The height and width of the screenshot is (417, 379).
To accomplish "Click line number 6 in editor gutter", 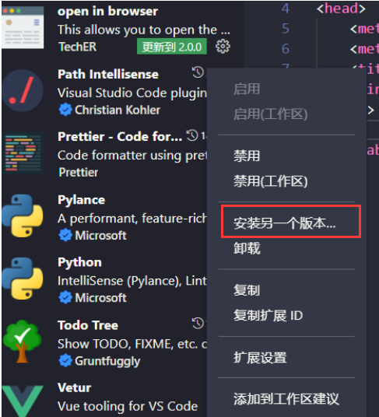I will pos(286,49).
